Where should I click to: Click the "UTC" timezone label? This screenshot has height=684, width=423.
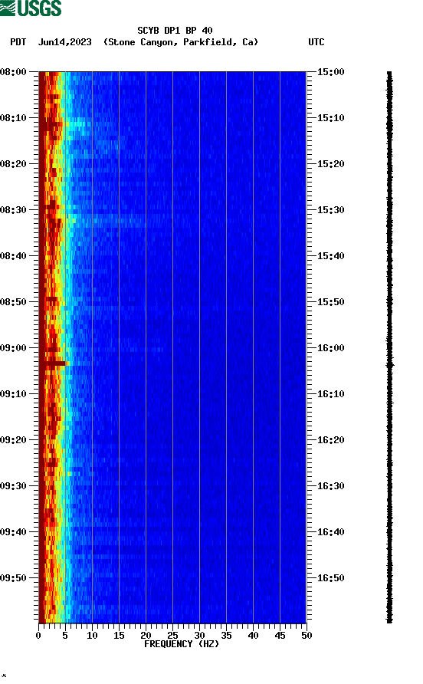point(316,42)
